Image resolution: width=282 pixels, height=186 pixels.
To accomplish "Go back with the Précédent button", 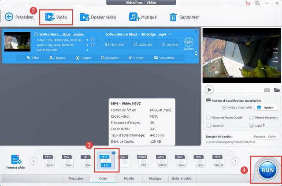I will [19, 17].
